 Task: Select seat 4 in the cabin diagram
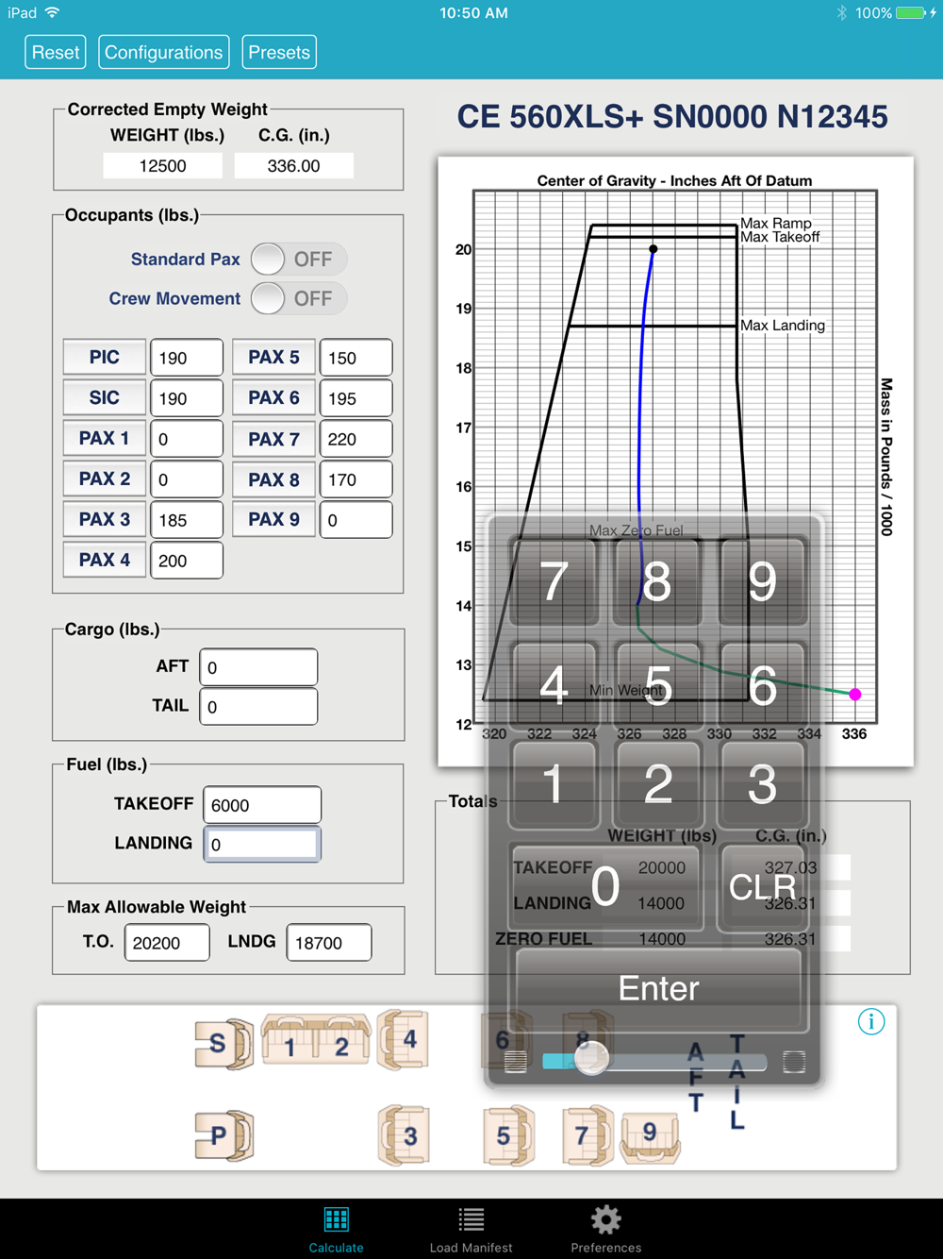coord(404,1039)
